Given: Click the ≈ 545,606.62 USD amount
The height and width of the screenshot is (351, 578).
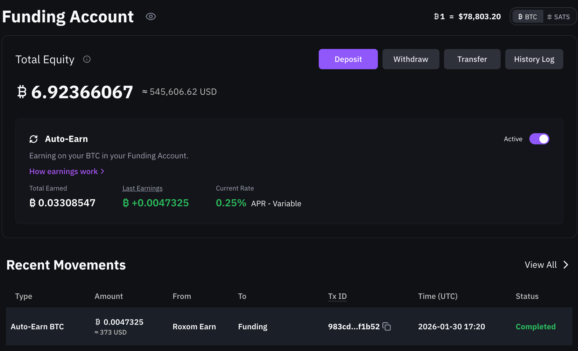Looking at the screenshot, I should (x=179, y=92).
